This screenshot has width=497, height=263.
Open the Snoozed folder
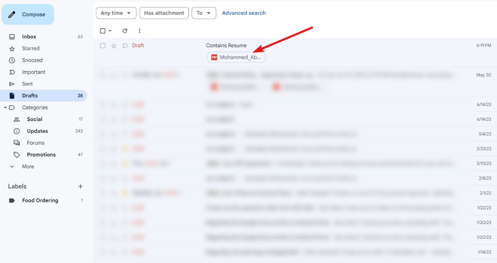click(32, 60)
